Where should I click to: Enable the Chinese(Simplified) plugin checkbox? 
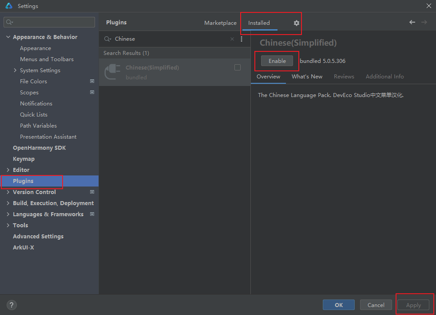238,67
